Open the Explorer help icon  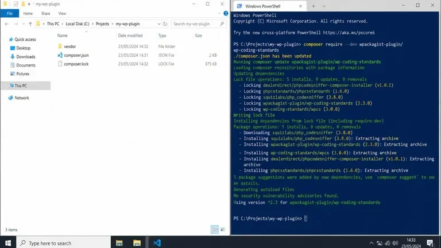pos(226,13)
